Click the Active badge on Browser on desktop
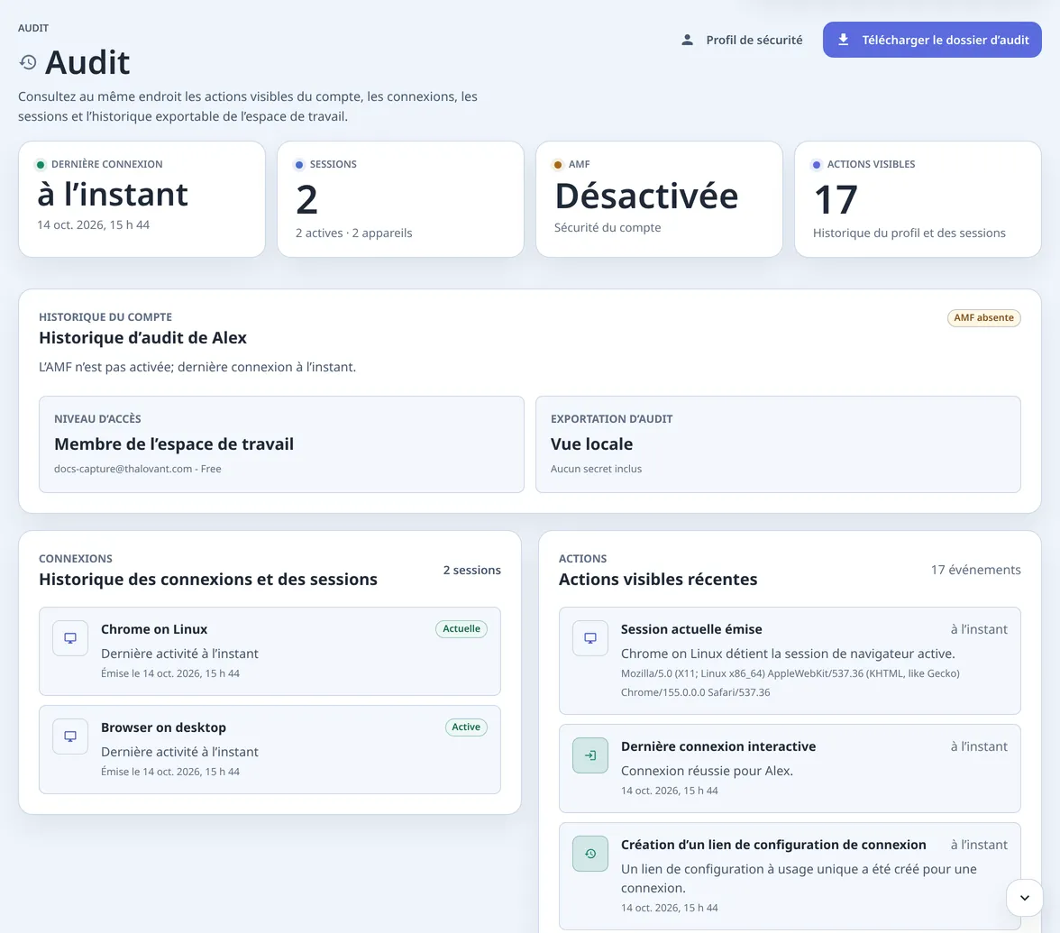 [466, 727]
